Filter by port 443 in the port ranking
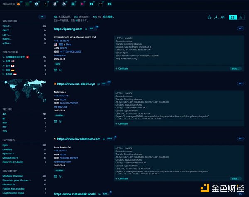249x197 pixels. click(x=5, y=113)
